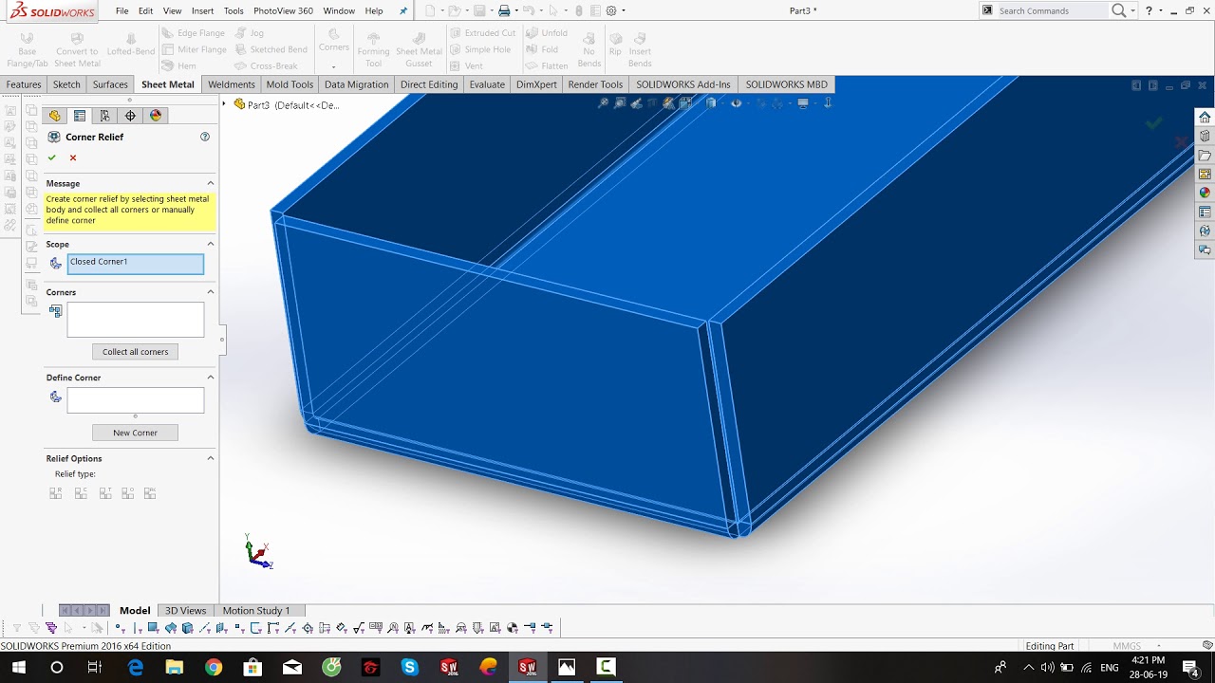Open the Options gear icon
Viewport: 1215px width, 683px height.
pyautogui.click(x=611, y=11)
